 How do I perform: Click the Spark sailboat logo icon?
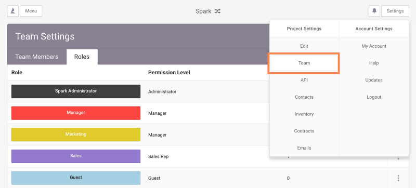pos(12,11)
